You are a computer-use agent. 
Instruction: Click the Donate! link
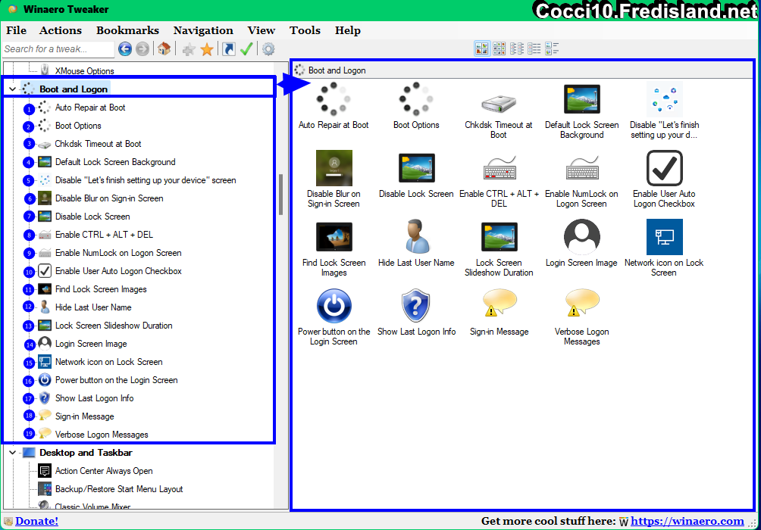[x=36, y=521]
